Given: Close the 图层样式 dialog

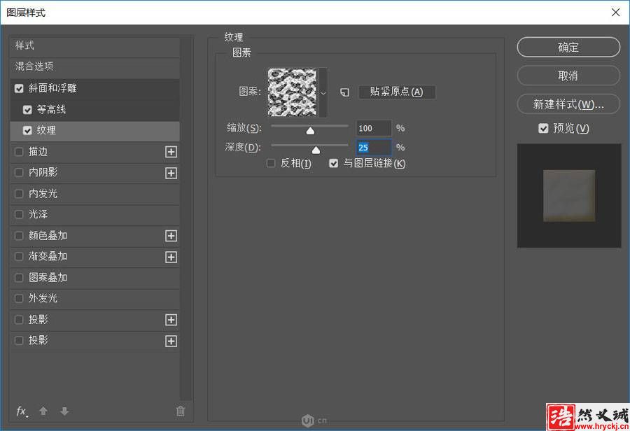Looking at the screenshot, I should point(615,13).
